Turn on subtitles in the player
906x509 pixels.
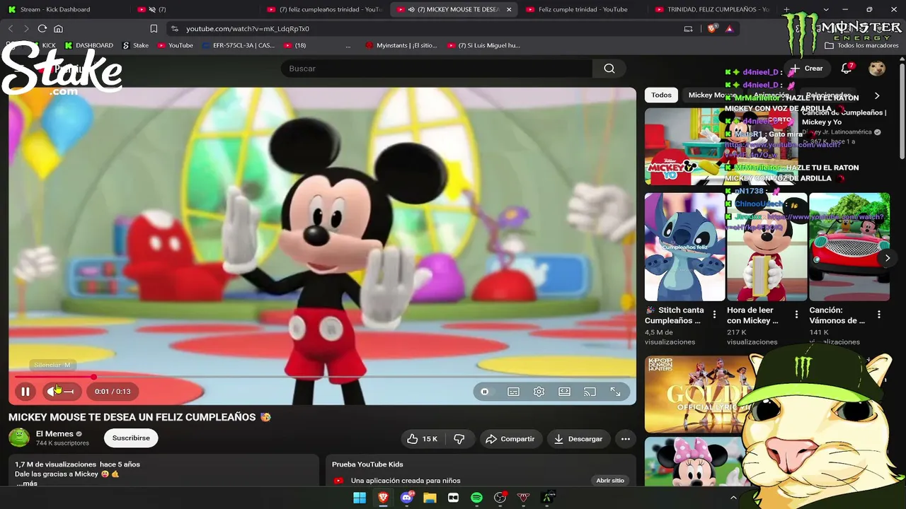click(x=513, y=392)
